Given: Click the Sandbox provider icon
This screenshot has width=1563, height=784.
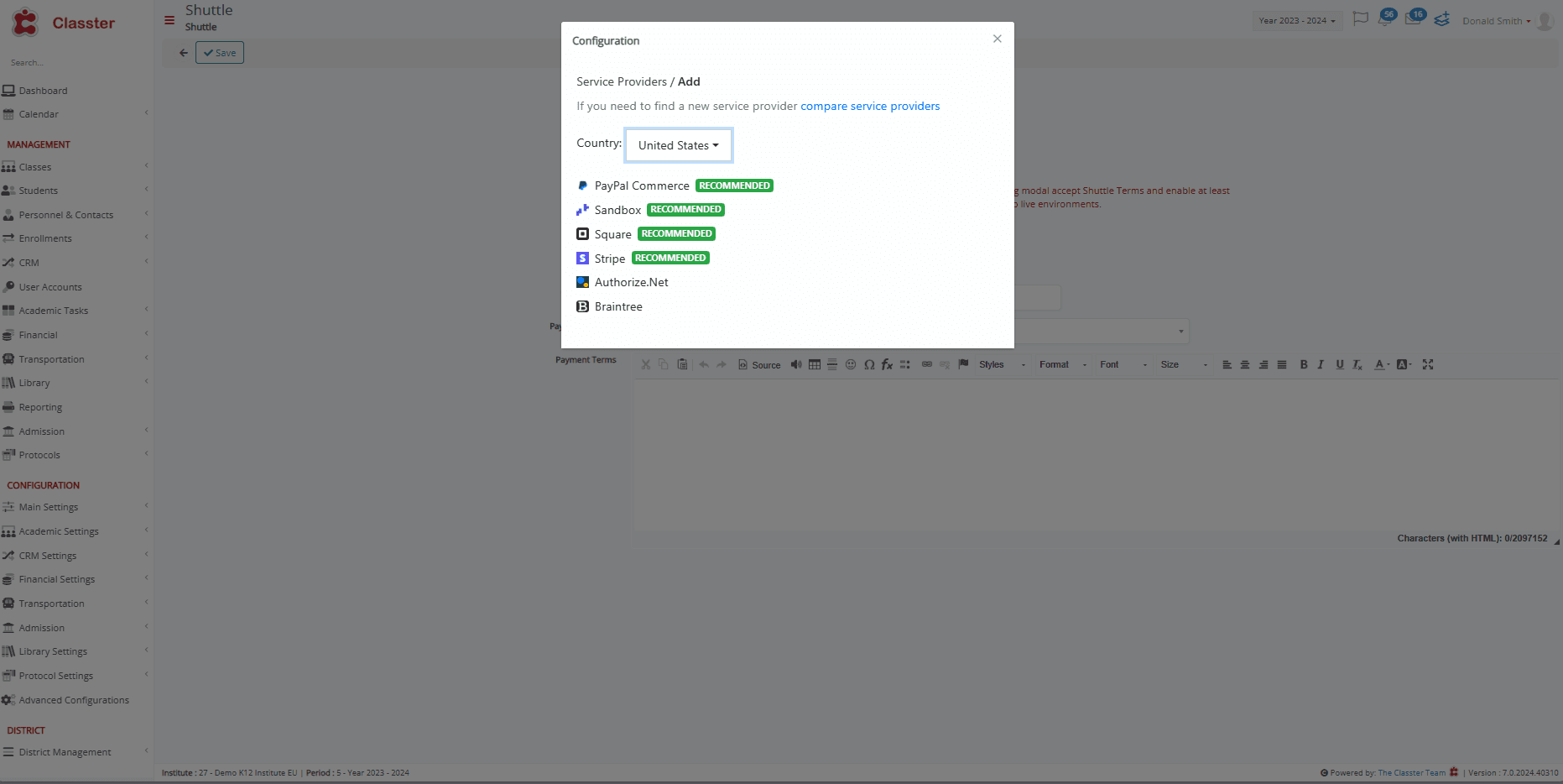Looking at the screenshot, I should click(x=582, y=209).
